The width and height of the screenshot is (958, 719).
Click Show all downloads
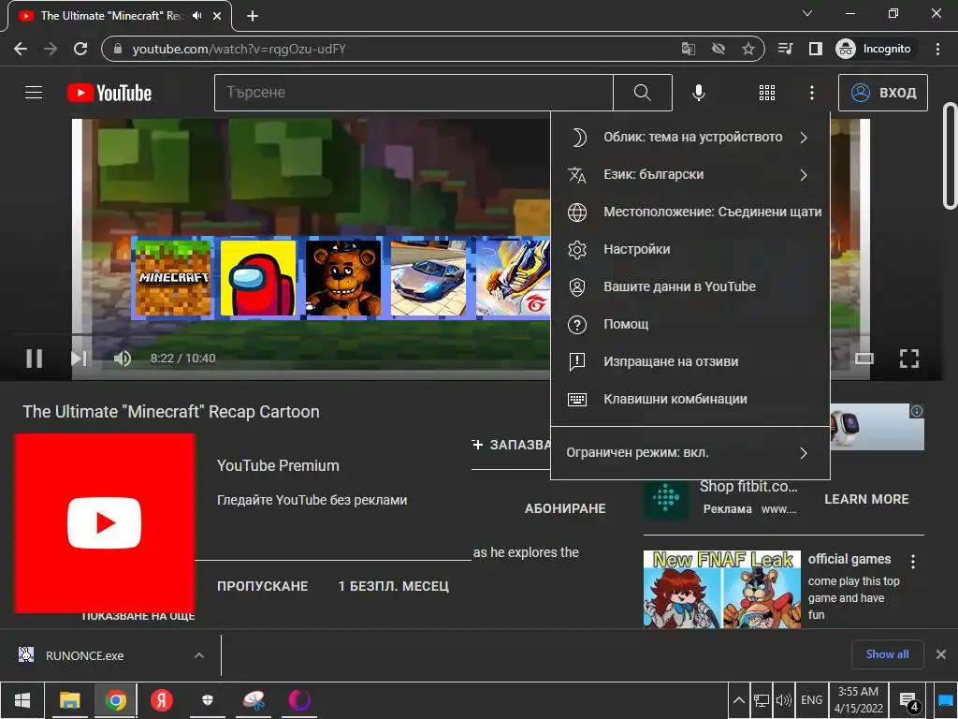click(x=887, y=654)
